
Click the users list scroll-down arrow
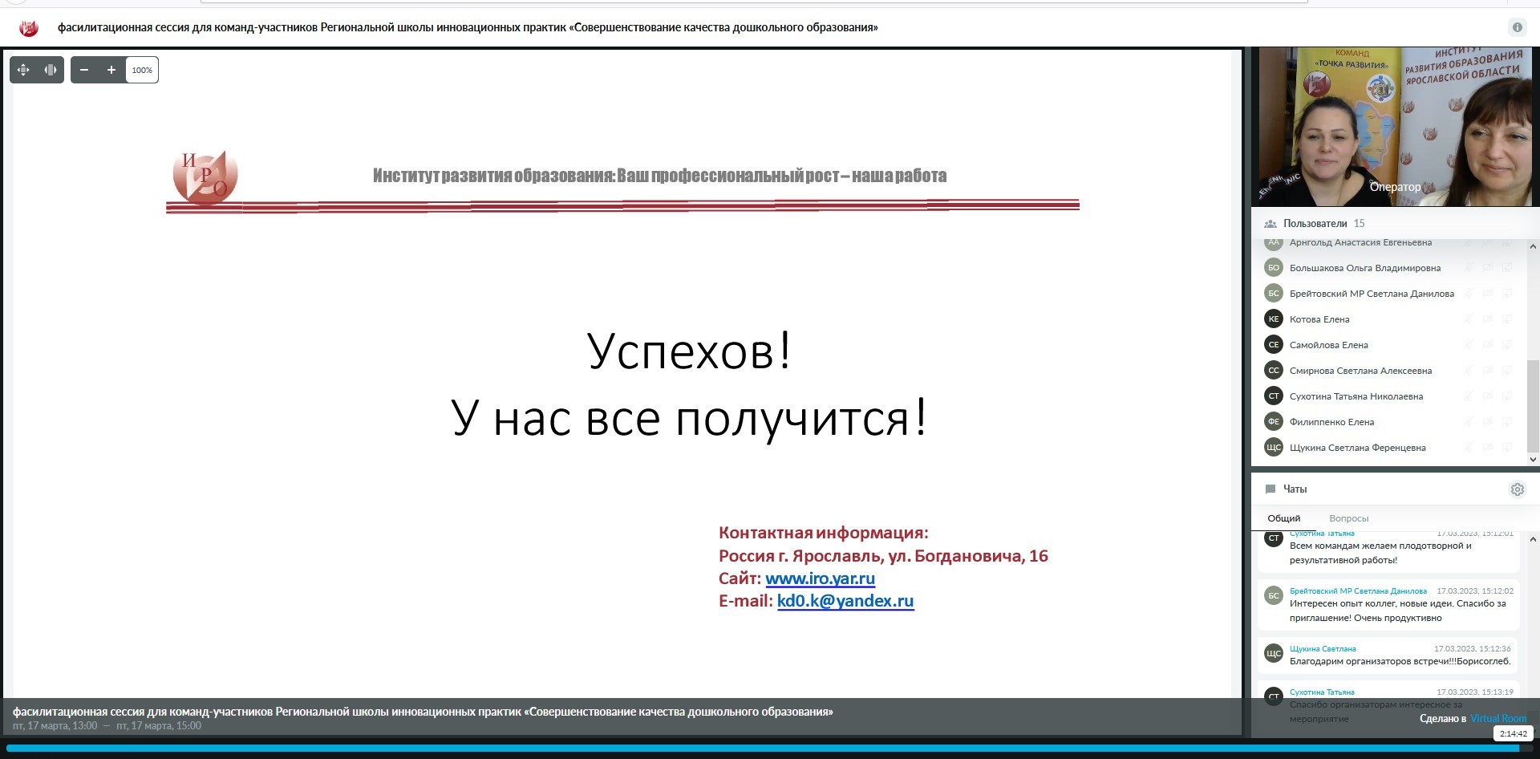(x=1533, y=460)
